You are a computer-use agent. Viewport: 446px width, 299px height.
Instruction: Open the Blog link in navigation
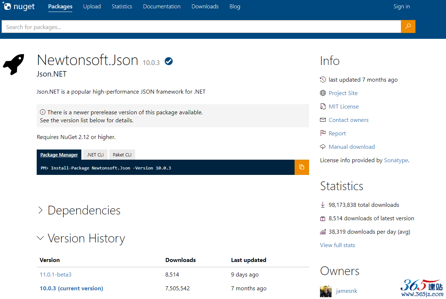[x=235, y=7]
